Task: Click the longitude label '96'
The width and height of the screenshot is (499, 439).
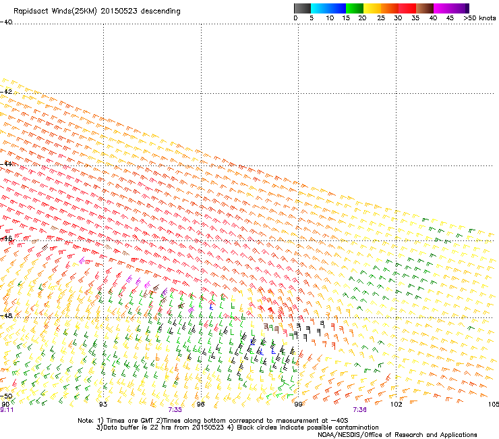Action: 200,405
